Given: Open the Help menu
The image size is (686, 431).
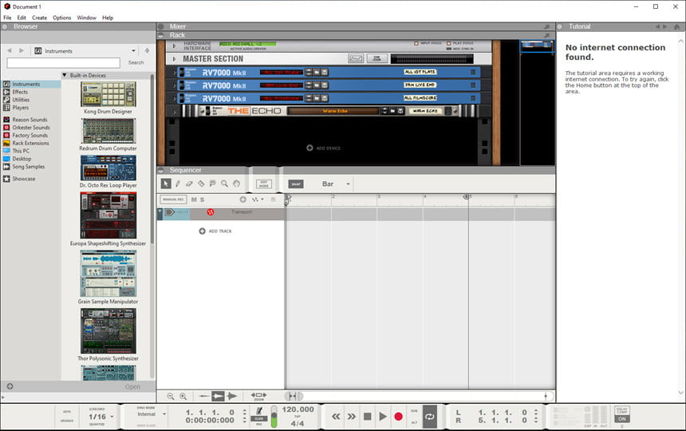Looking at the screenshot, I should pos(108,18).
